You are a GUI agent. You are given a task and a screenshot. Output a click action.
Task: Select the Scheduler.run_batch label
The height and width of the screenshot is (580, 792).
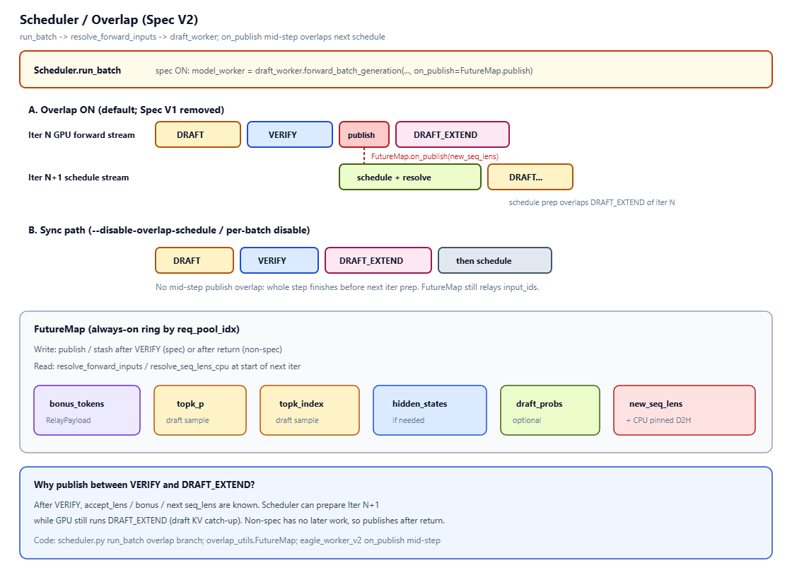coord(77,70)
